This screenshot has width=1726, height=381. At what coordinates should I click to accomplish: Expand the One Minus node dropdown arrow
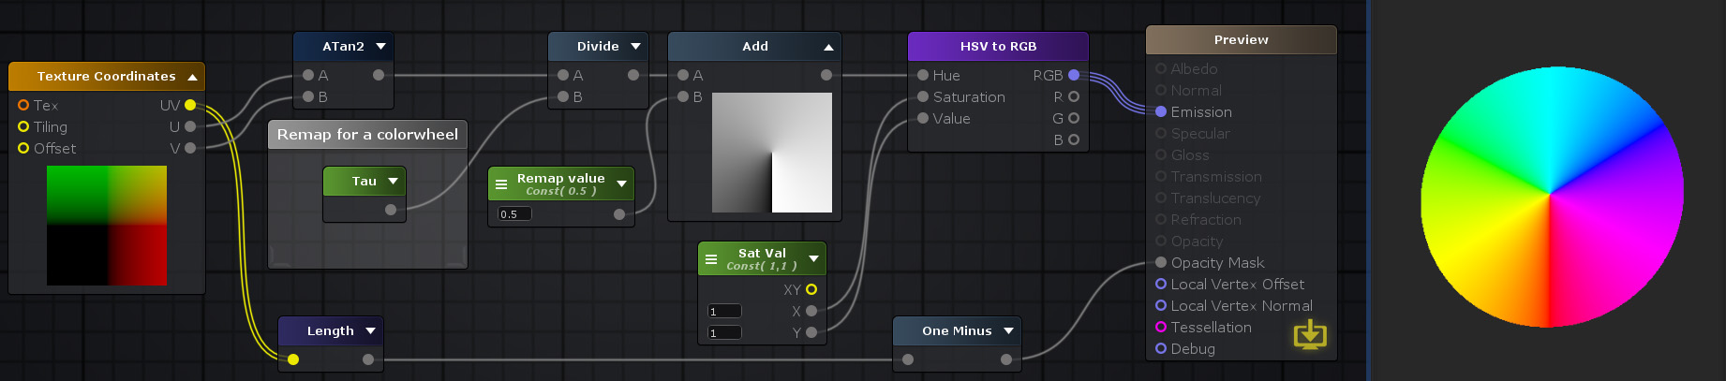(x=1008, y=330)
